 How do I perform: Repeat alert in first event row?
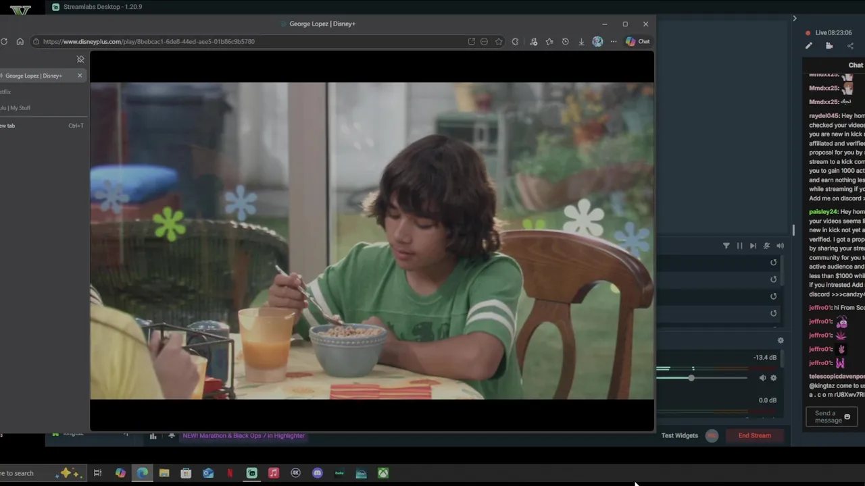[x=774, y=263]
